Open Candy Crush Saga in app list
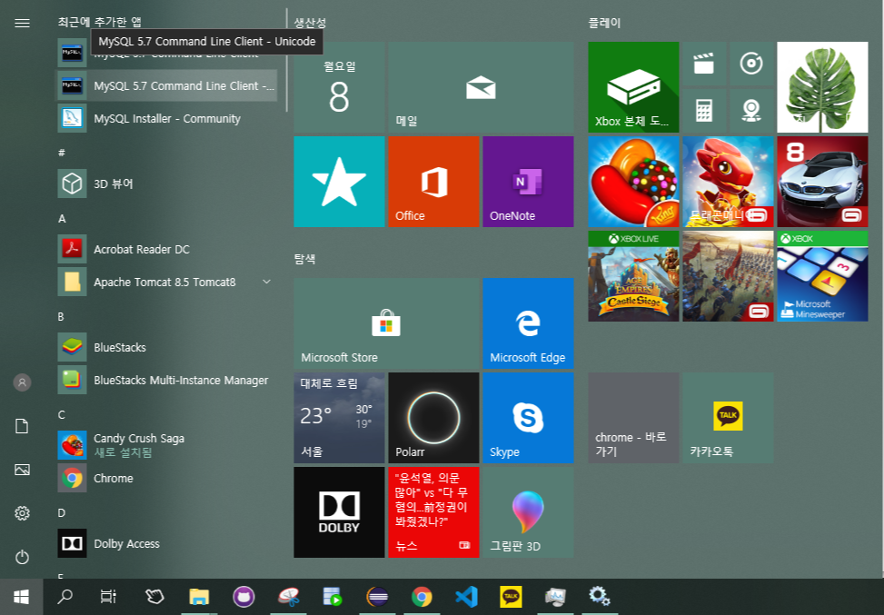 click(x=167, y=445)
